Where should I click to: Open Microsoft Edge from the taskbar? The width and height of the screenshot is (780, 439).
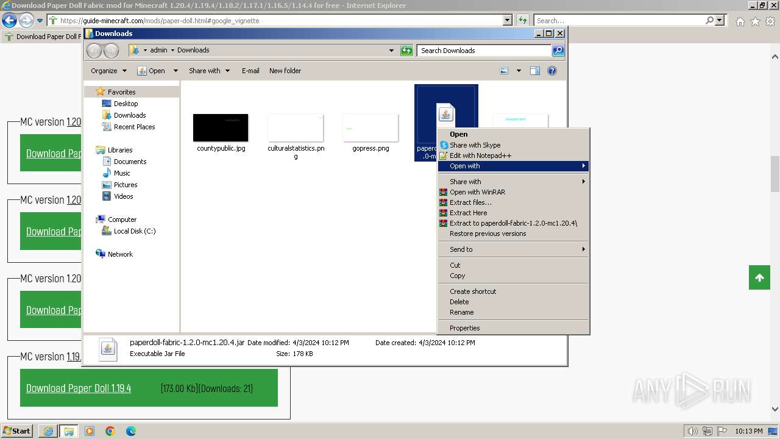131,431
